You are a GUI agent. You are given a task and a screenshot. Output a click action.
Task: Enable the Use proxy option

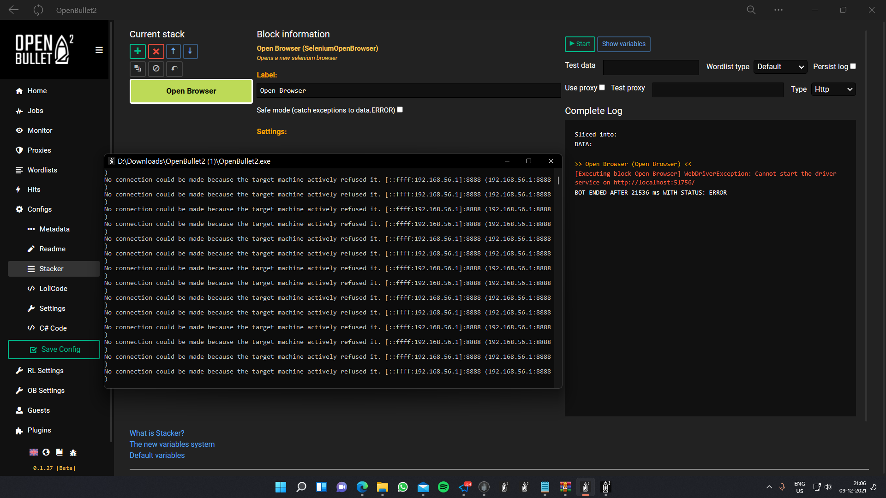coord(602,87)
